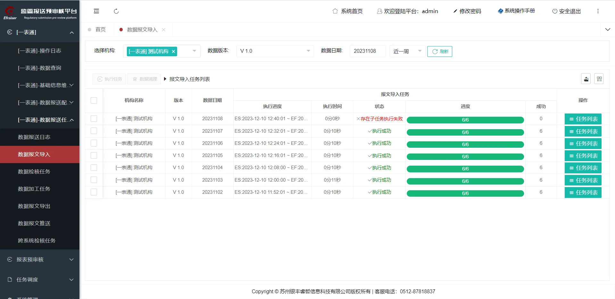The image size is (615, 299).
Task: Click the 刷新 refresh button
Action: (x=439, y=51)
